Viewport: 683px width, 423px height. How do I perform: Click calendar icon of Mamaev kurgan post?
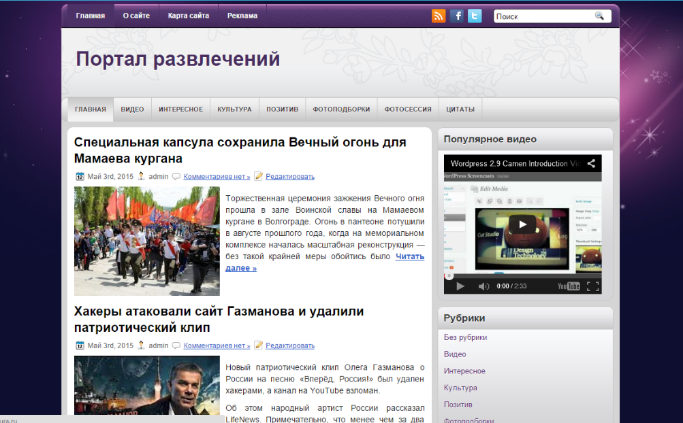point(80,176)
